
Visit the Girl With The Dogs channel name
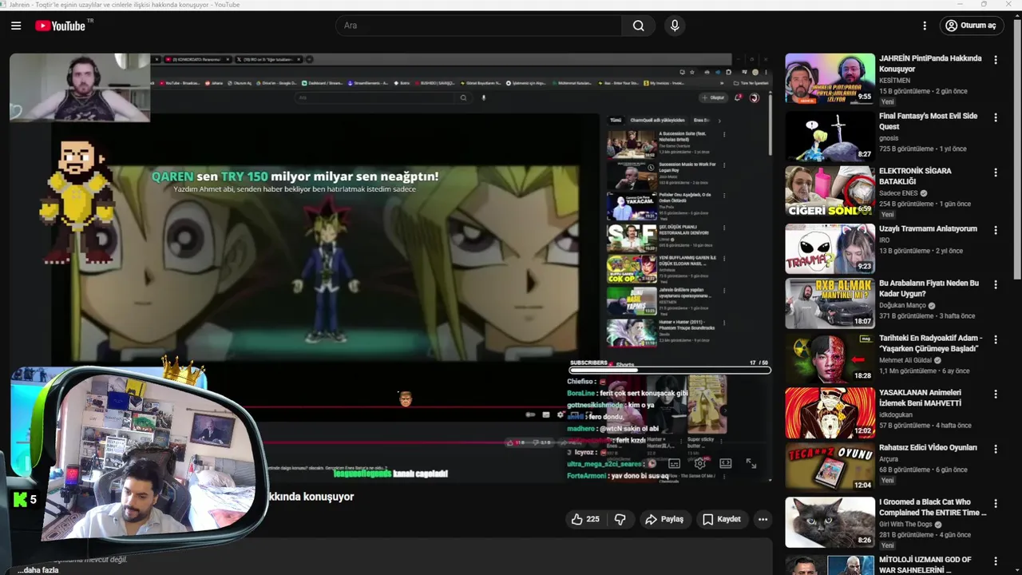(905, 525)
